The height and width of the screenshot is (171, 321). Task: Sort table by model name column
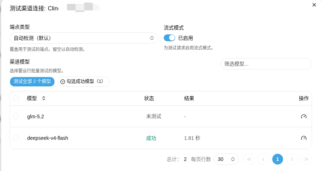44,98
